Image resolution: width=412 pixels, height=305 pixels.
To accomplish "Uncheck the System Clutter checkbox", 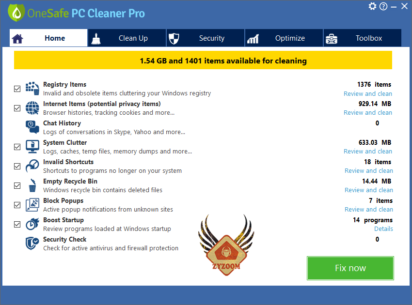I will 17,147.
